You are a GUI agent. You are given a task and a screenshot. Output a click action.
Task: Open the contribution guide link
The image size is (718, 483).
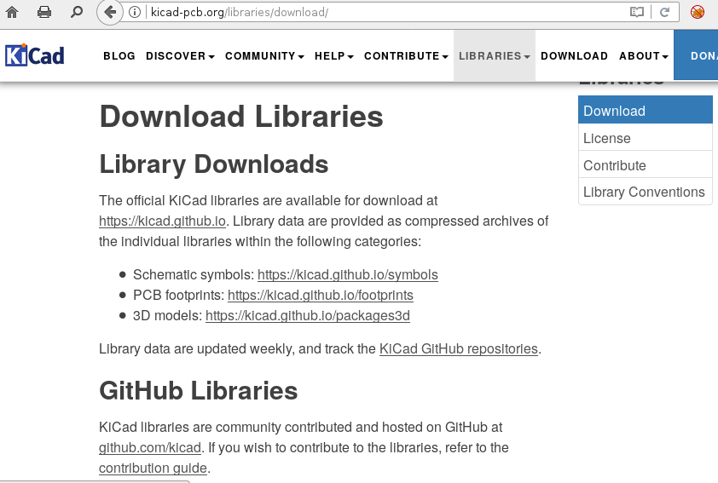[153, 469]
